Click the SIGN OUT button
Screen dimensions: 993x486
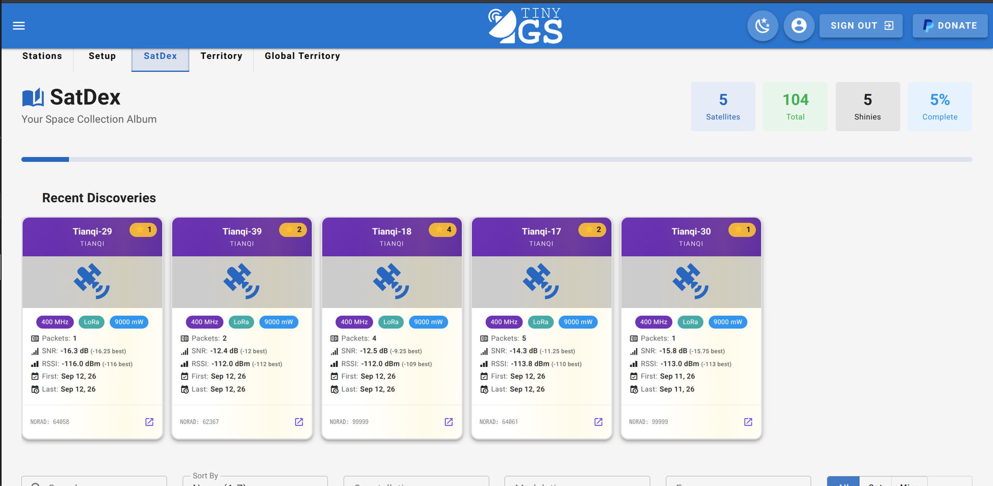[x=861, y=25]
